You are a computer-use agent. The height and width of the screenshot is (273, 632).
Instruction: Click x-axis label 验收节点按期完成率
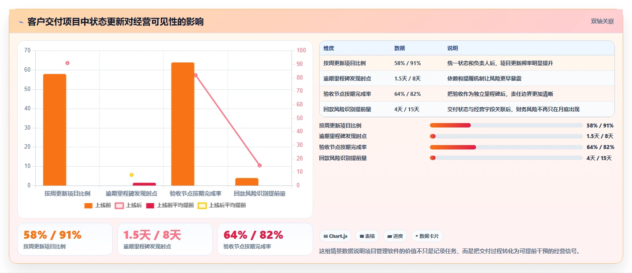[195, 193]
